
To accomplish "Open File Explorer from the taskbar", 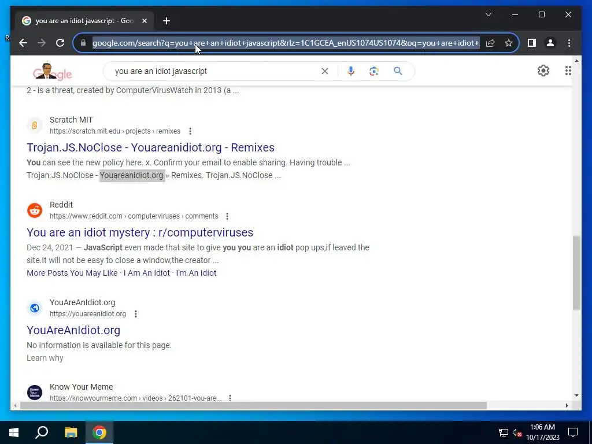I will (x=71, y=432).
